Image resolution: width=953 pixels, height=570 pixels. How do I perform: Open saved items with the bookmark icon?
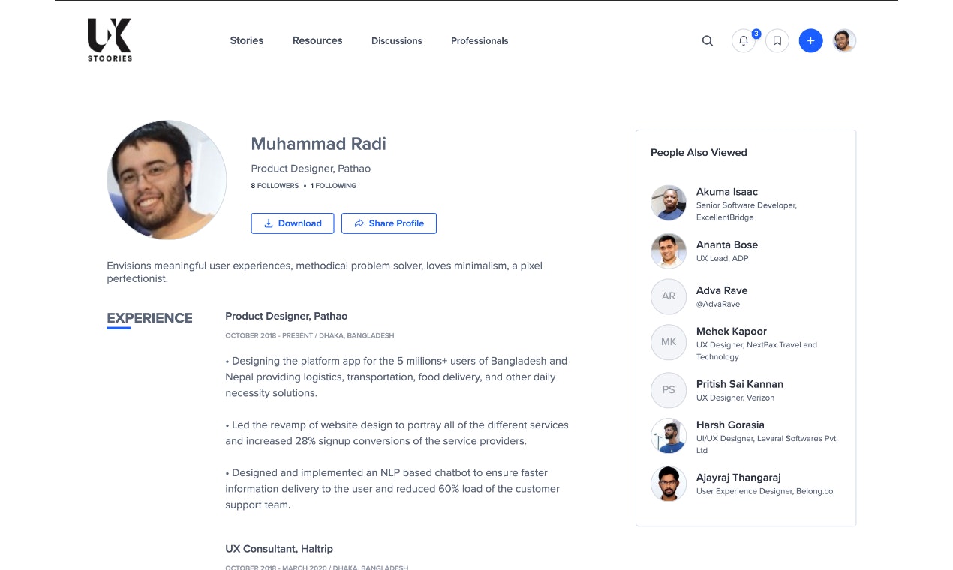tap(777, 41)
